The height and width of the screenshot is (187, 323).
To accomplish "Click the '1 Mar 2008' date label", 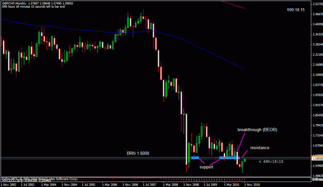I will point(171,184).
